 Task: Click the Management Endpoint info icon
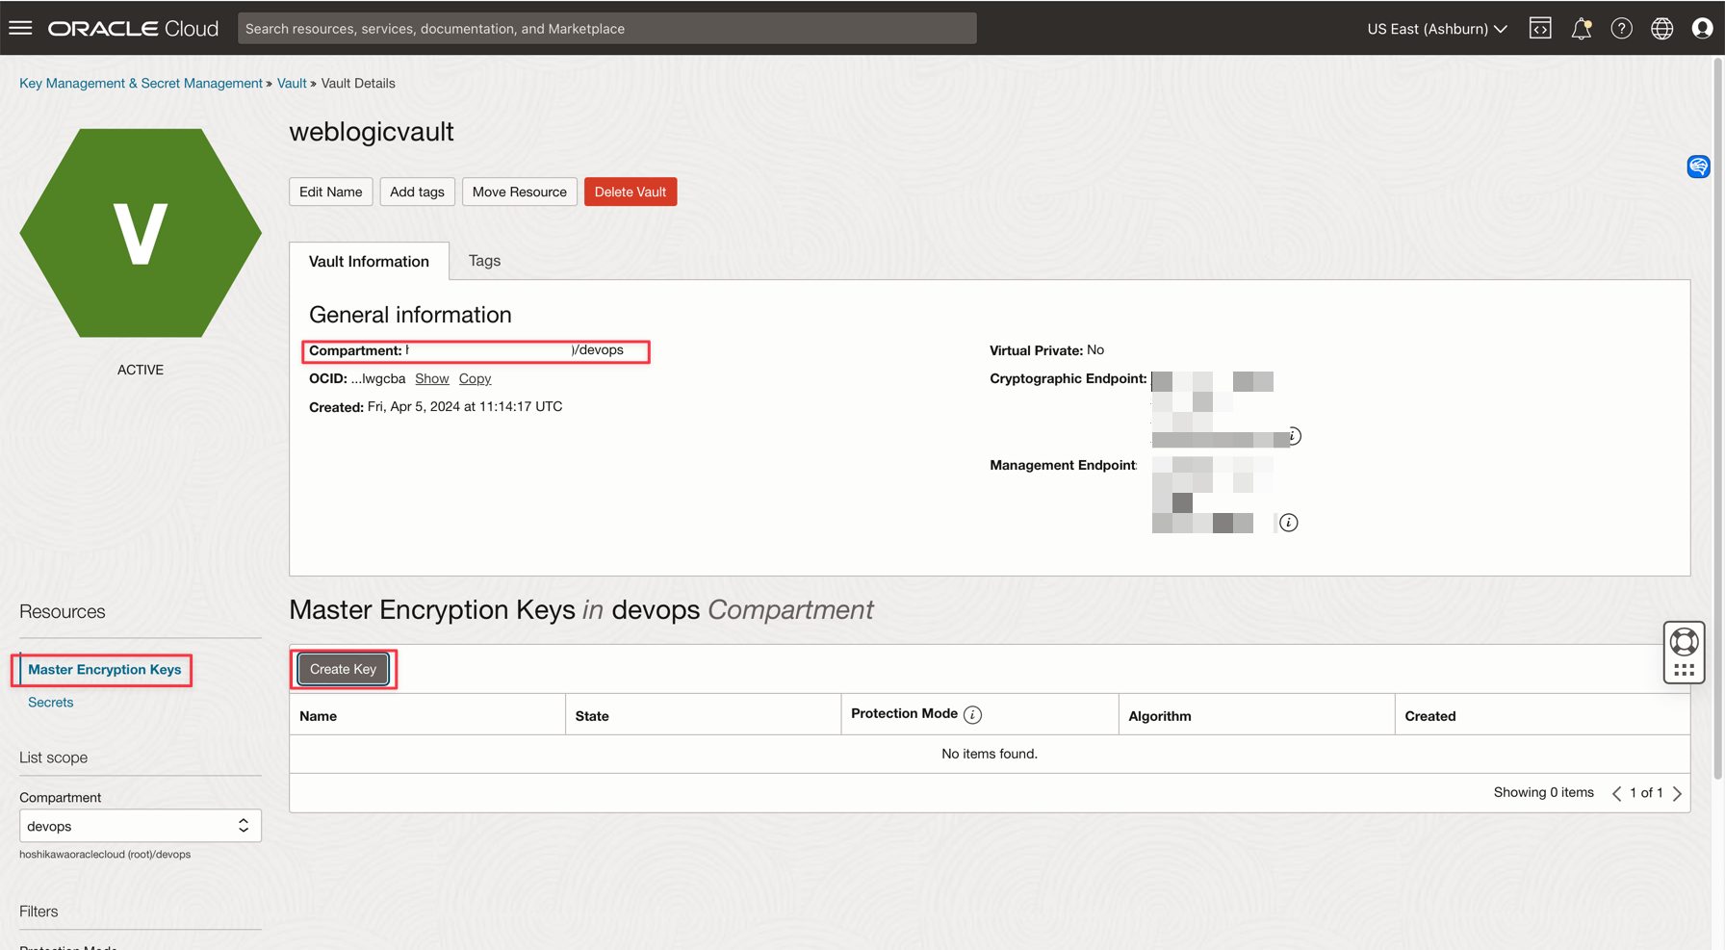pos(1288,523)
